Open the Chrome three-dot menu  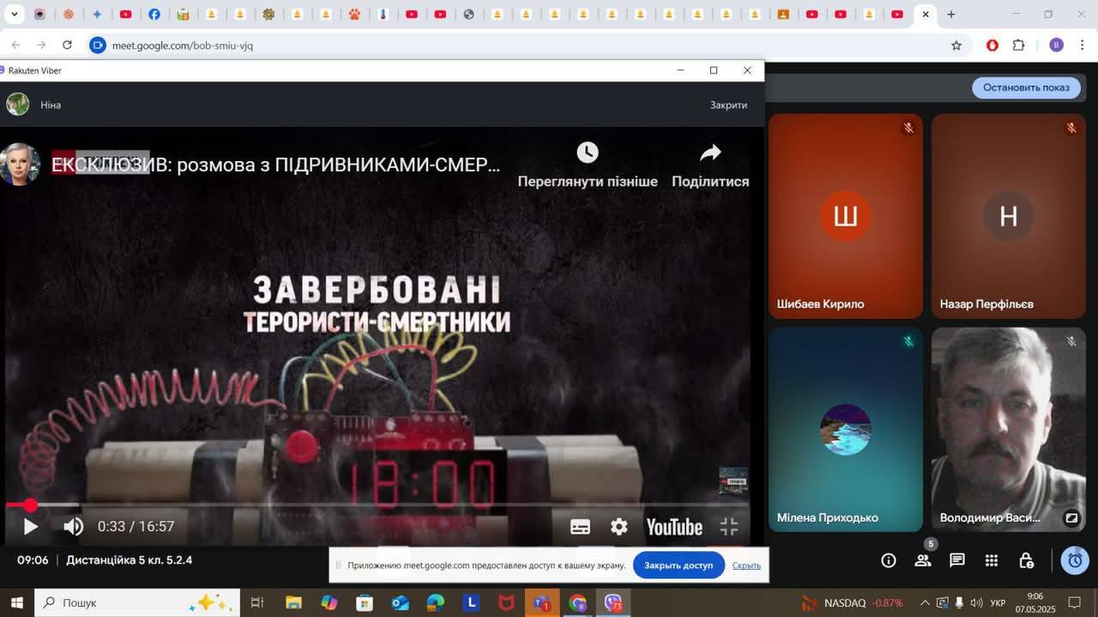point(1083,45)
